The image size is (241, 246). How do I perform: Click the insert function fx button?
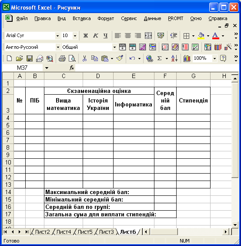click(72, 68)
